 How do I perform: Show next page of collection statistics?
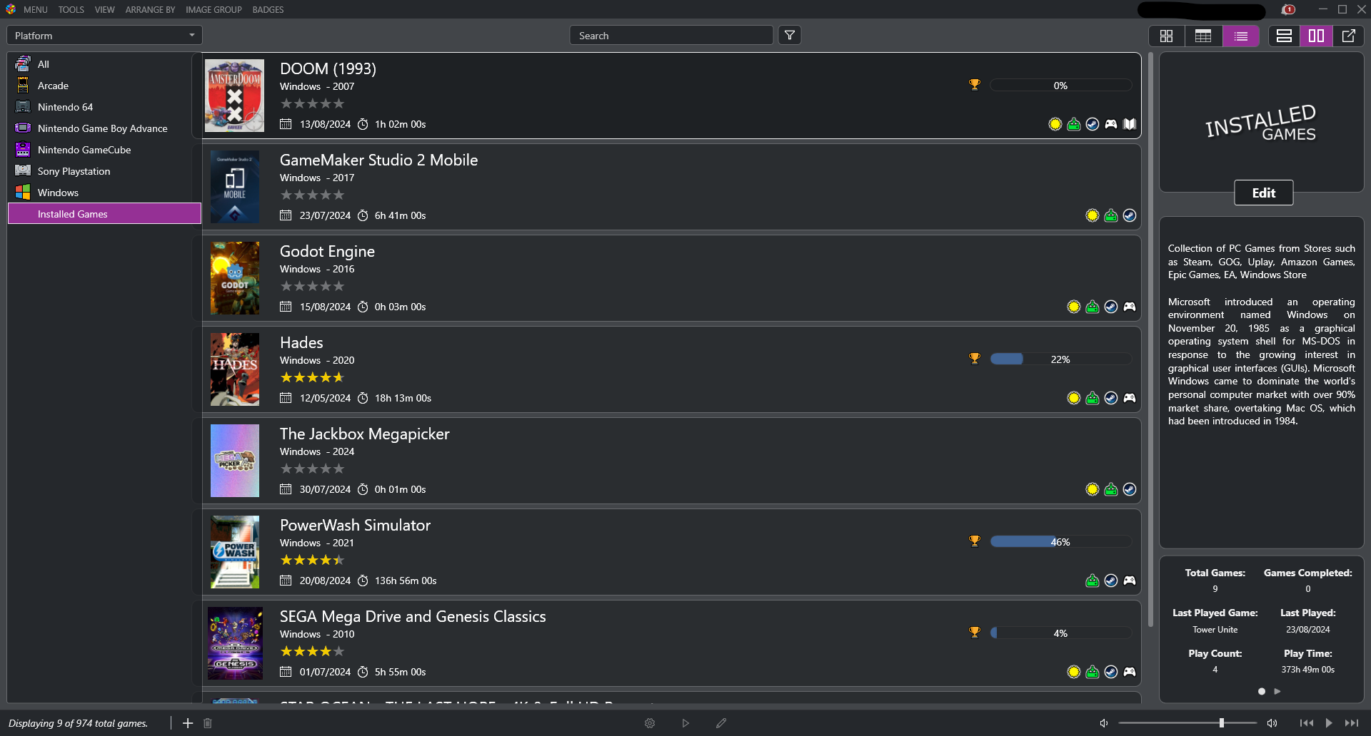(1277, 691)
